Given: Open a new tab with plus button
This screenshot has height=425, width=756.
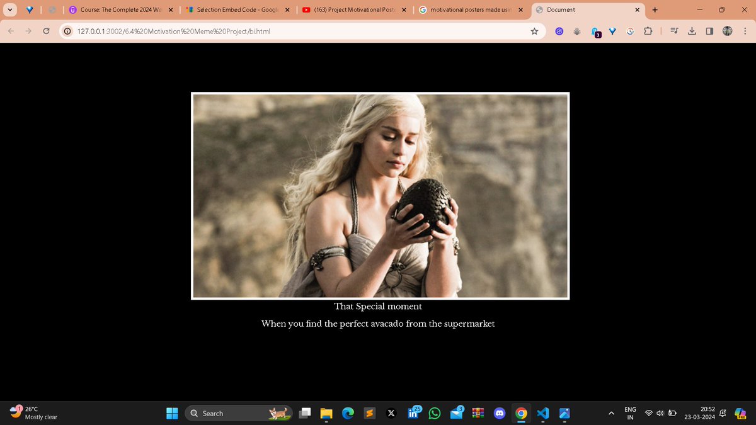Looking at the screenshot, I should click(x=655, y=9).
